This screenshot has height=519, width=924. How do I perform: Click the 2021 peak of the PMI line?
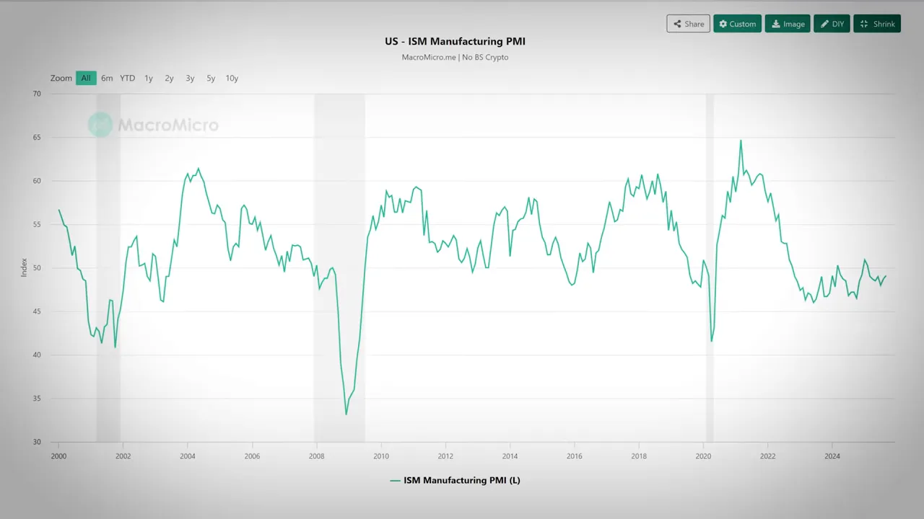click(741, 141)
